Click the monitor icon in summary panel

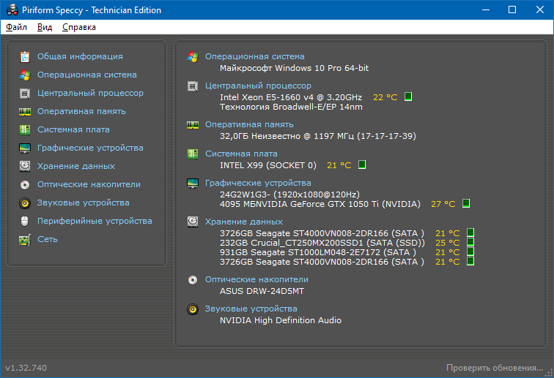tap(193, 183)
